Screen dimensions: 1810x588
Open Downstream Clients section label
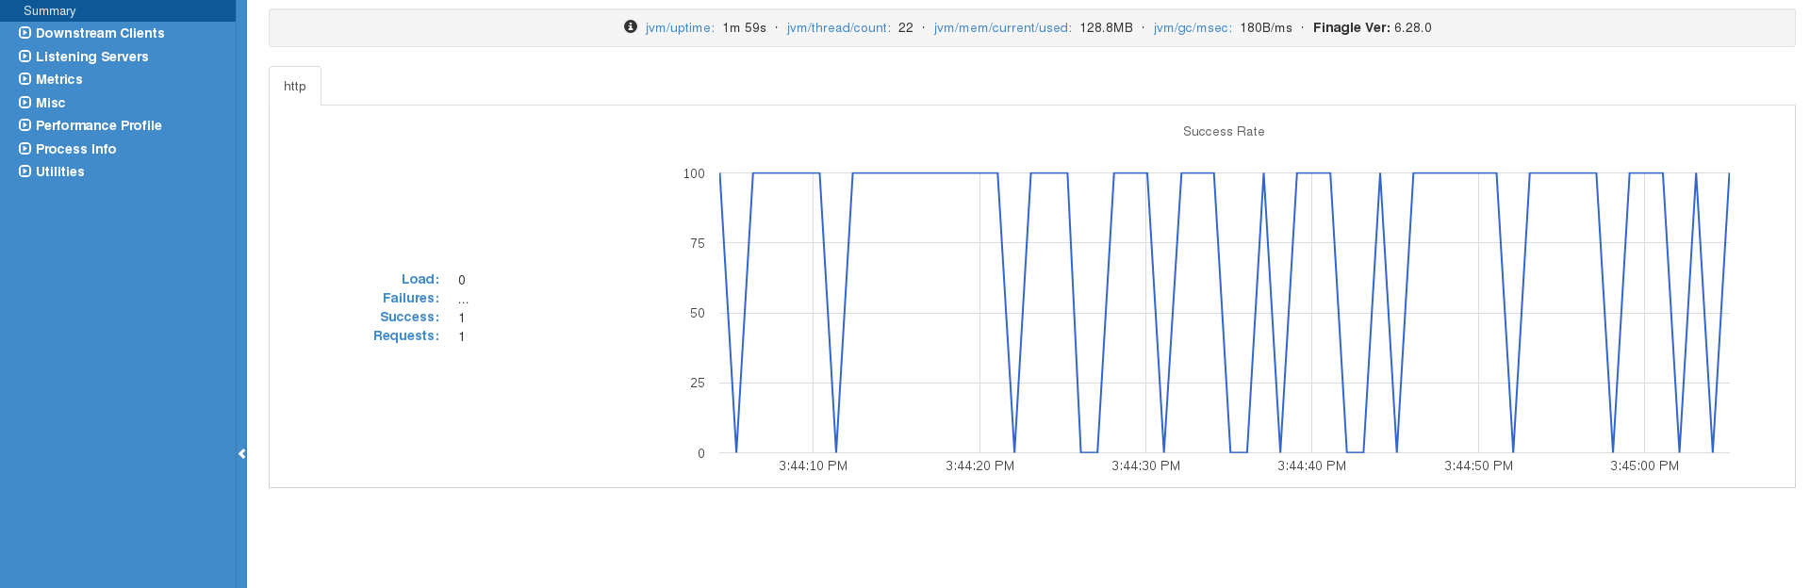pyautogui.click(x=100, y=33)
